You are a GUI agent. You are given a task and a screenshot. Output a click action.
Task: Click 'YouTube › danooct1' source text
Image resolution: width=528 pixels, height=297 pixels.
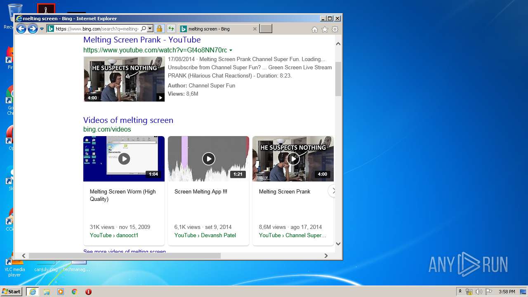point(114,235)
